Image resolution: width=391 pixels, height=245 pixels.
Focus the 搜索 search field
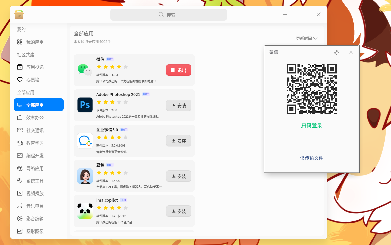click(169, 15)
